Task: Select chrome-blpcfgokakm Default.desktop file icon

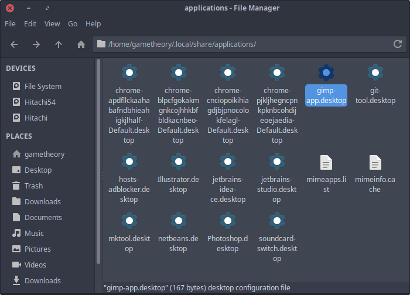Action: tap(178, 73)
